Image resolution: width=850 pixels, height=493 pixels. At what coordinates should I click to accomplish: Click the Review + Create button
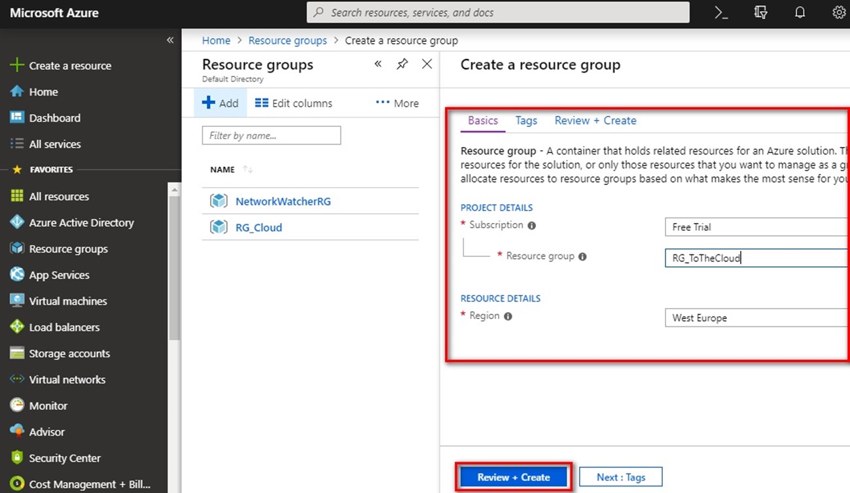pos(514,477)
